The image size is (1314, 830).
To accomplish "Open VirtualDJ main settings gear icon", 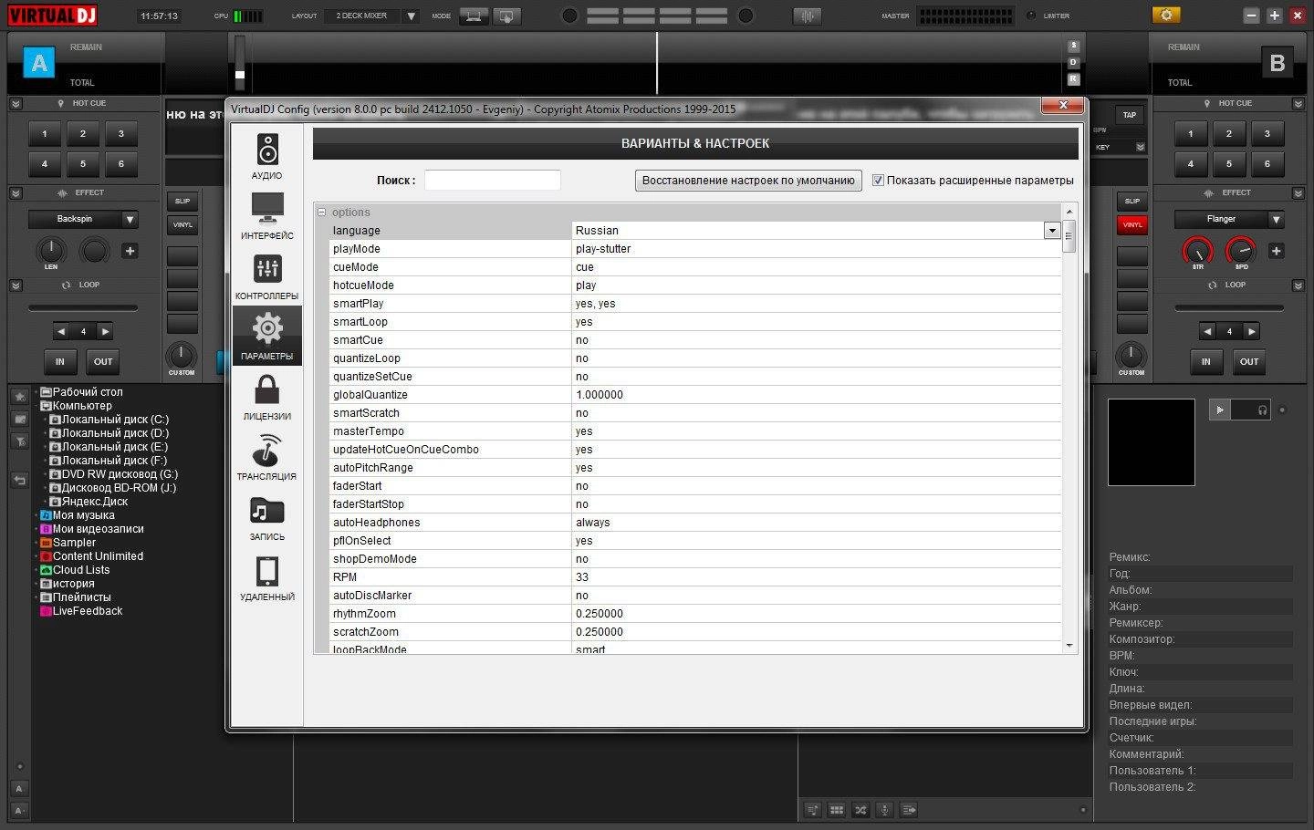I will tap(1166, 16).
